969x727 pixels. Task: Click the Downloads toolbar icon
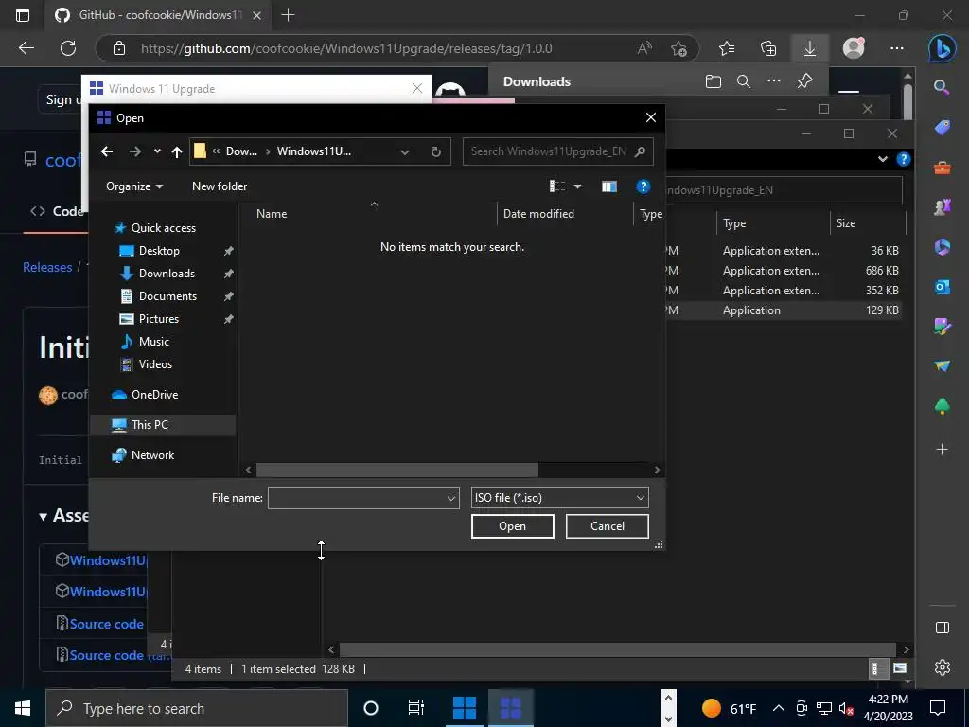coord(810,48)
